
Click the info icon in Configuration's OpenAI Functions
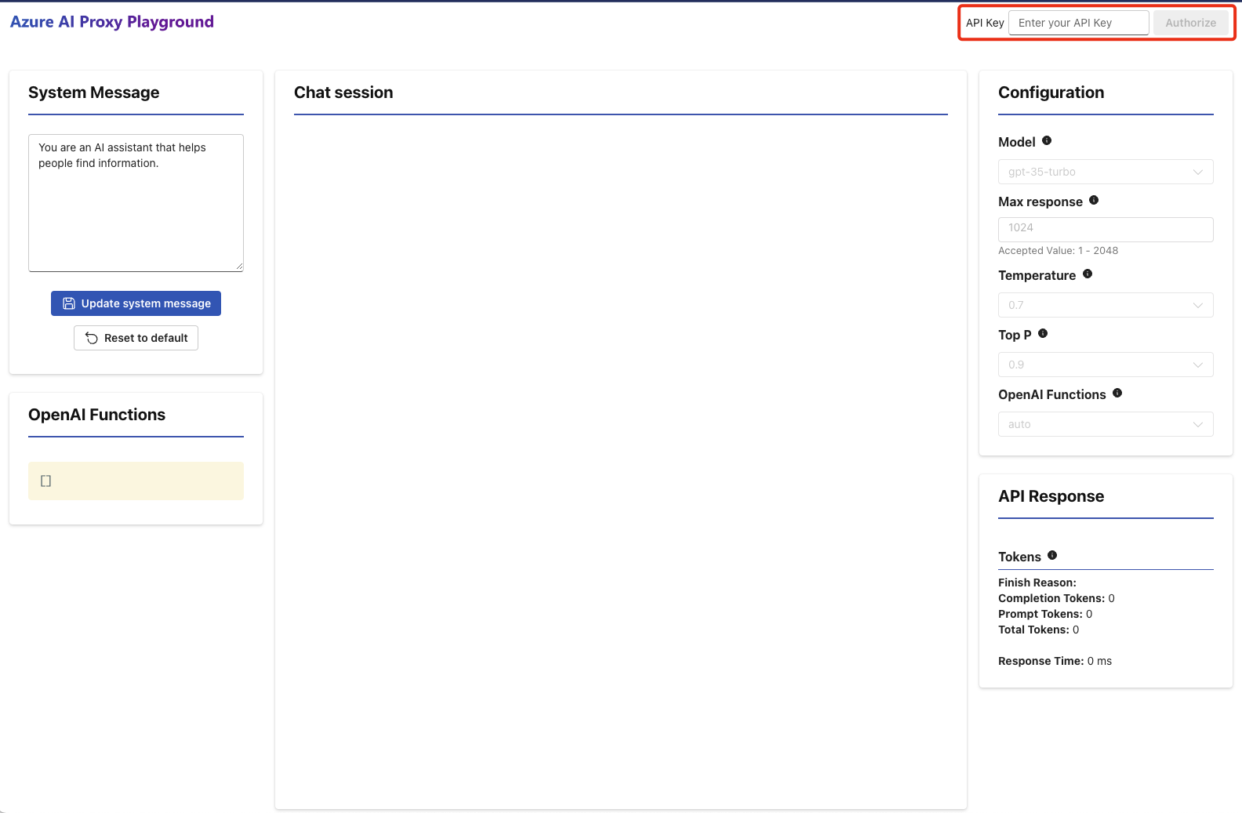[x=1117, y=394]
